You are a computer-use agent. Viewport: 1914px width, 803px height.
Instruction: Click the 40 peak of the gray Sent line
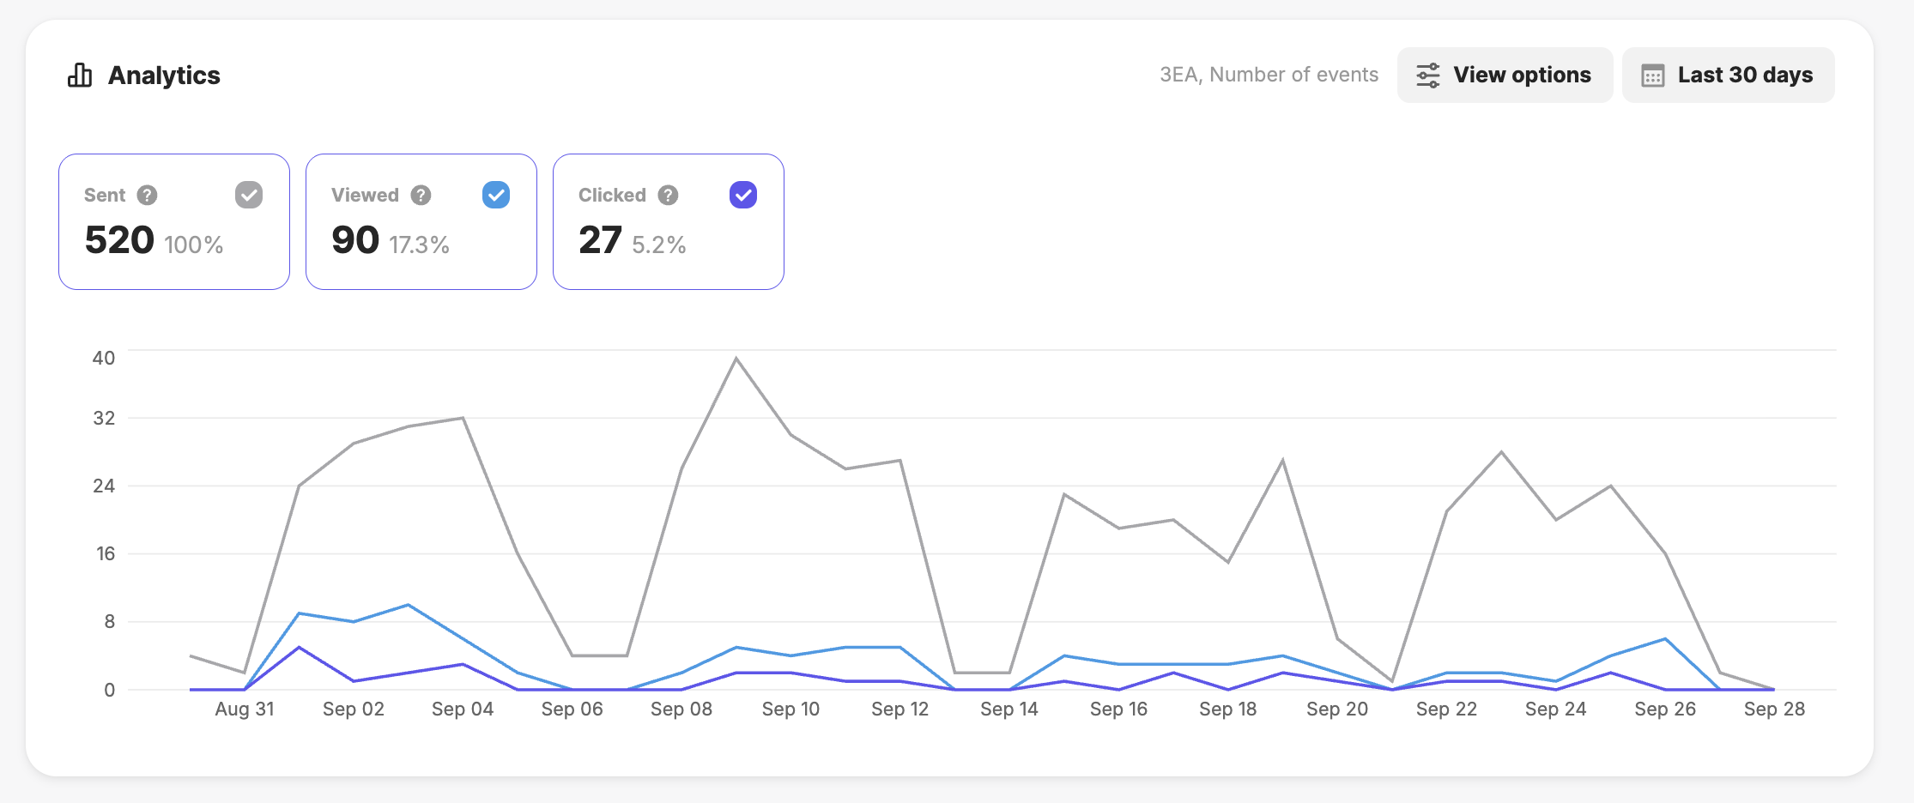tap(736, 359)
